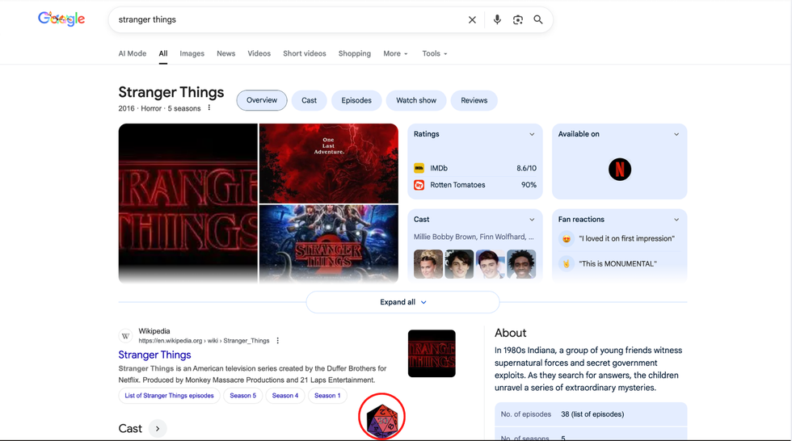The image size is (792, 441).
Task: Open the Tools dropdown
Action: pyautogui.click(x=434, y=54)
